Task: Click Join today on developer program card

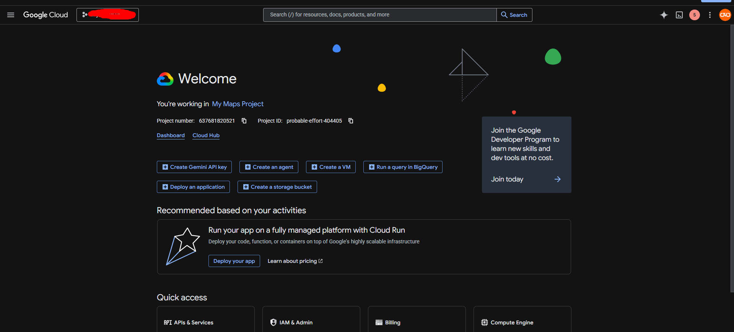Action: point(507,179)
